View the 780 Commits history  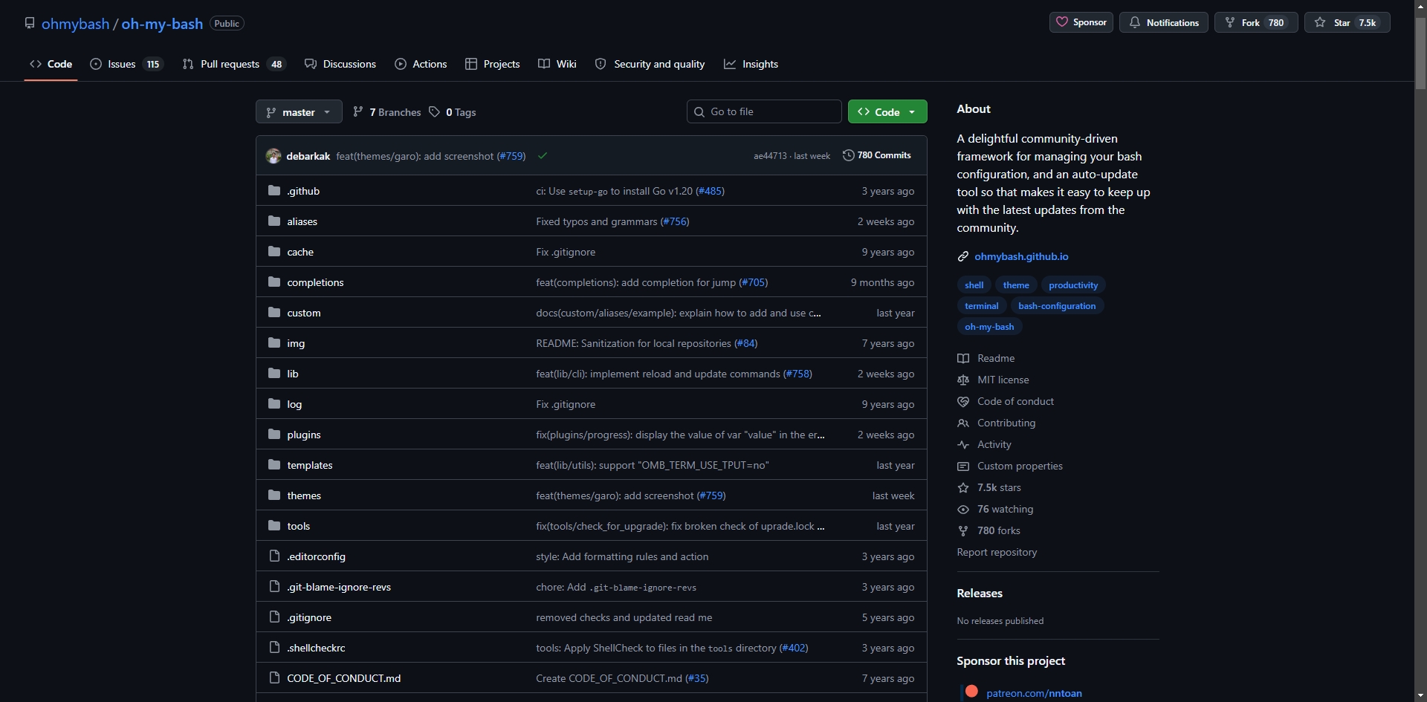click(x=877, y=155)
